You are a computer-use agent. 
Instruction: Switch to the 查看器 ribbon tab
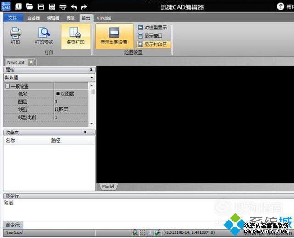click(x=34, y=18)
